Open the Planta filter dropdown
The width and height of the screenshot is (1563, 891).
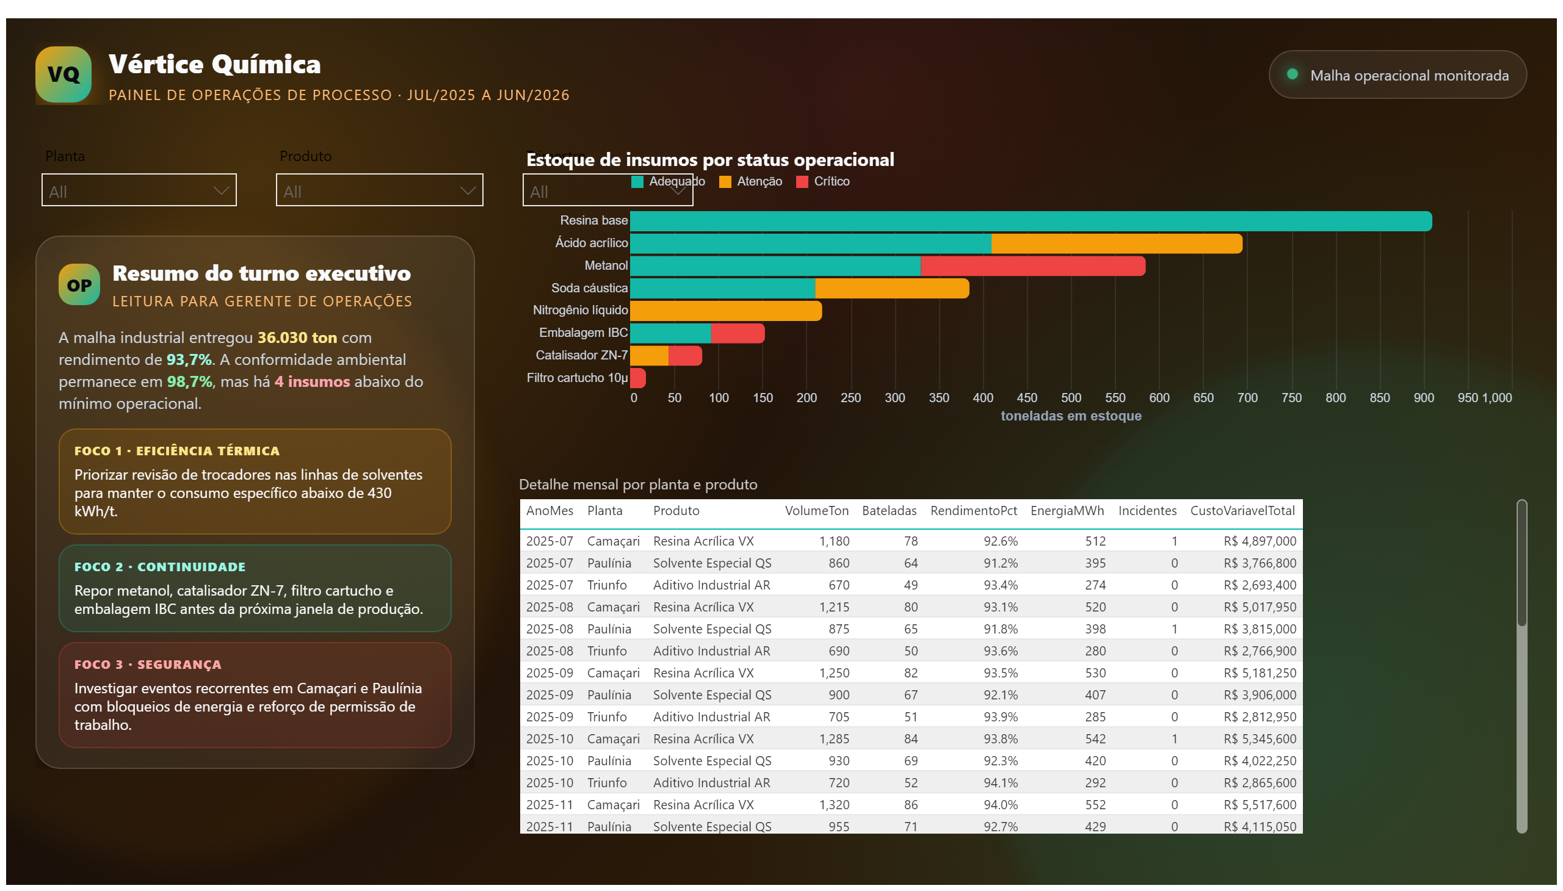pos(139,190)
